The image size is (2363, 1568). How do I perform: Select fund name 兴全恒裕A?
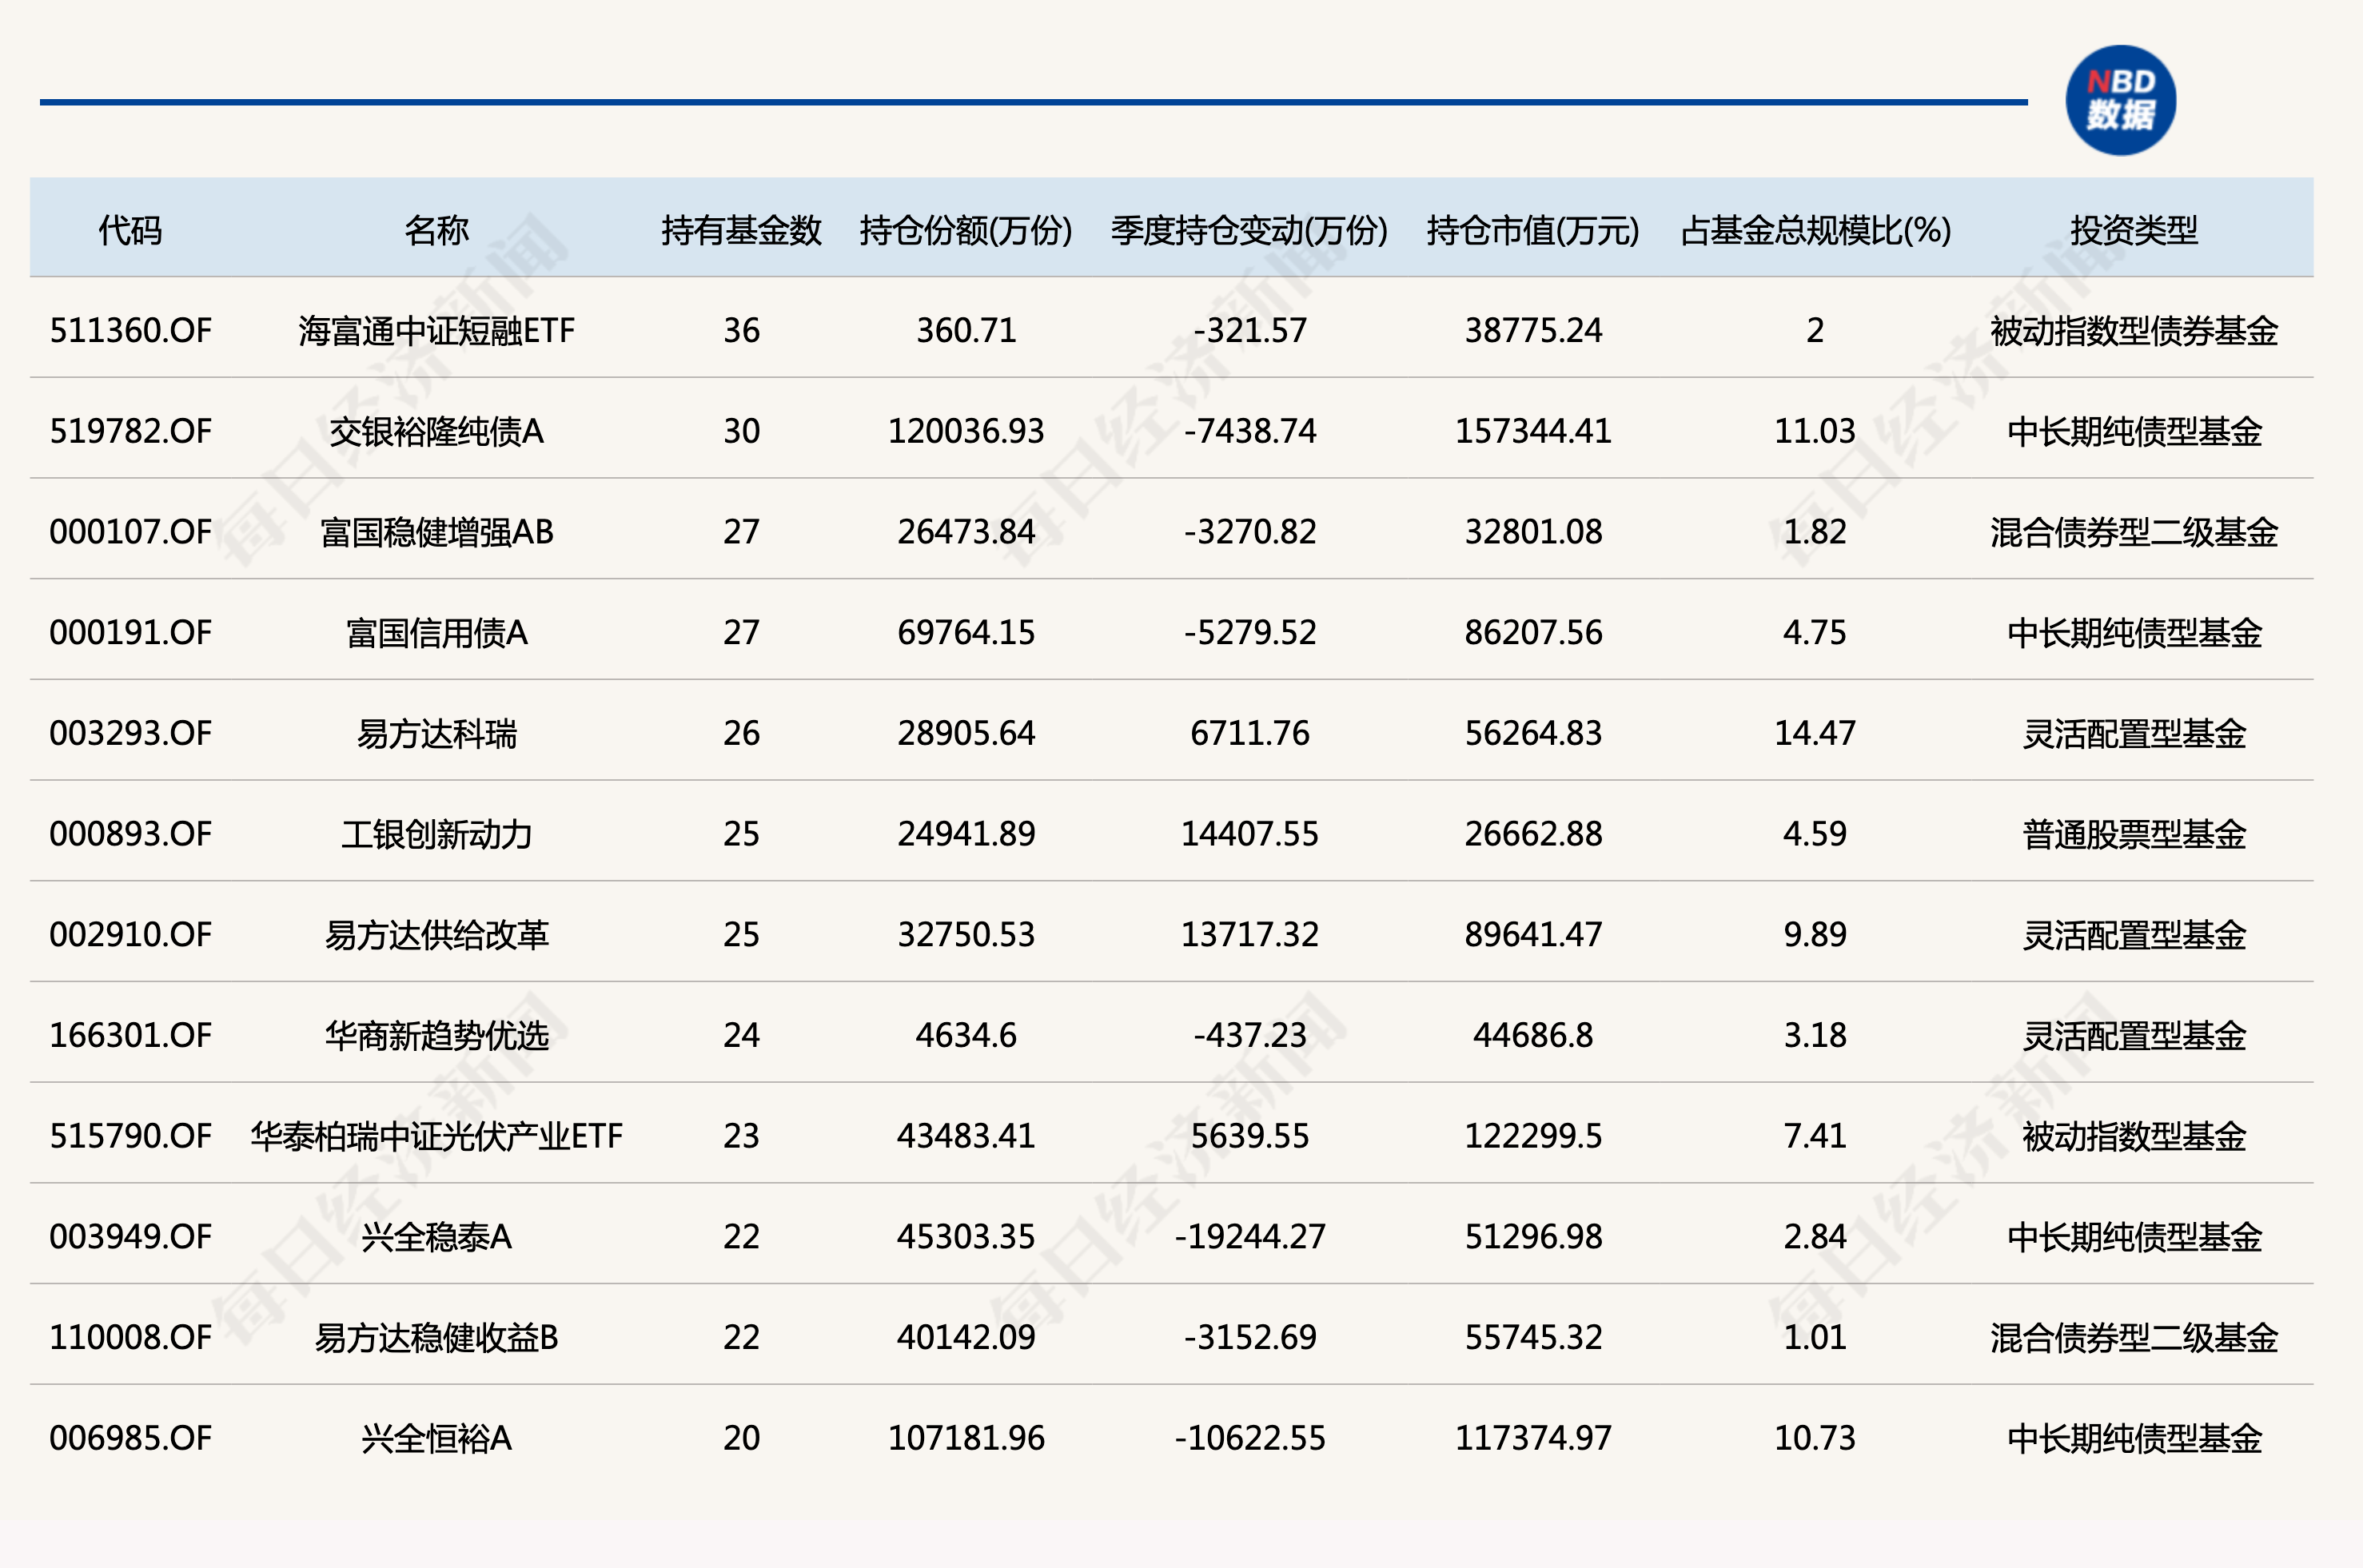436,1438
